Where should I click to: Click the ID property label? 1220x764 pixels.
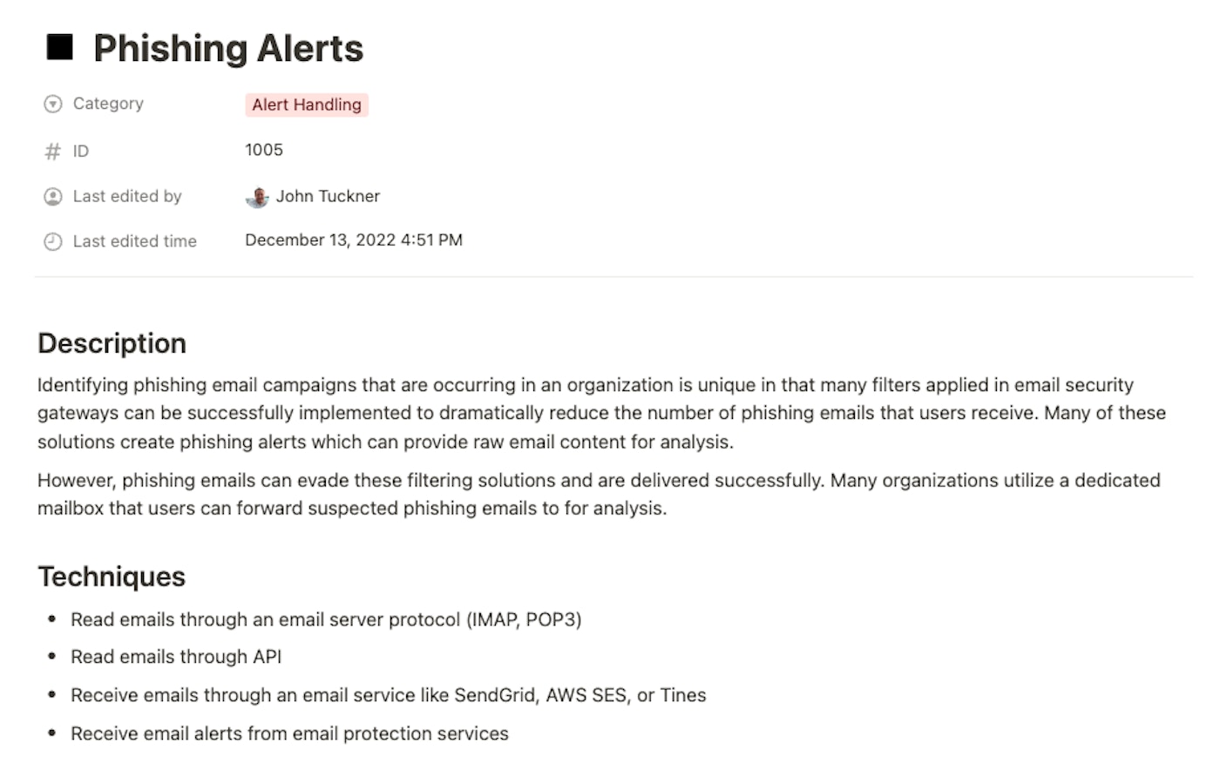(81, 152)
